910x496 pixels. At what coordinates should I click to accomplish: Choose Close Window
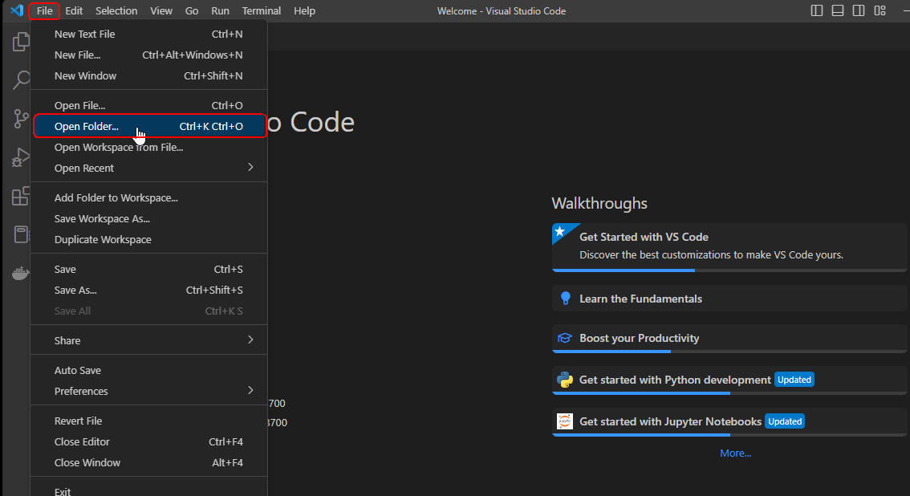pyautogui.click(x=148, y=462)
